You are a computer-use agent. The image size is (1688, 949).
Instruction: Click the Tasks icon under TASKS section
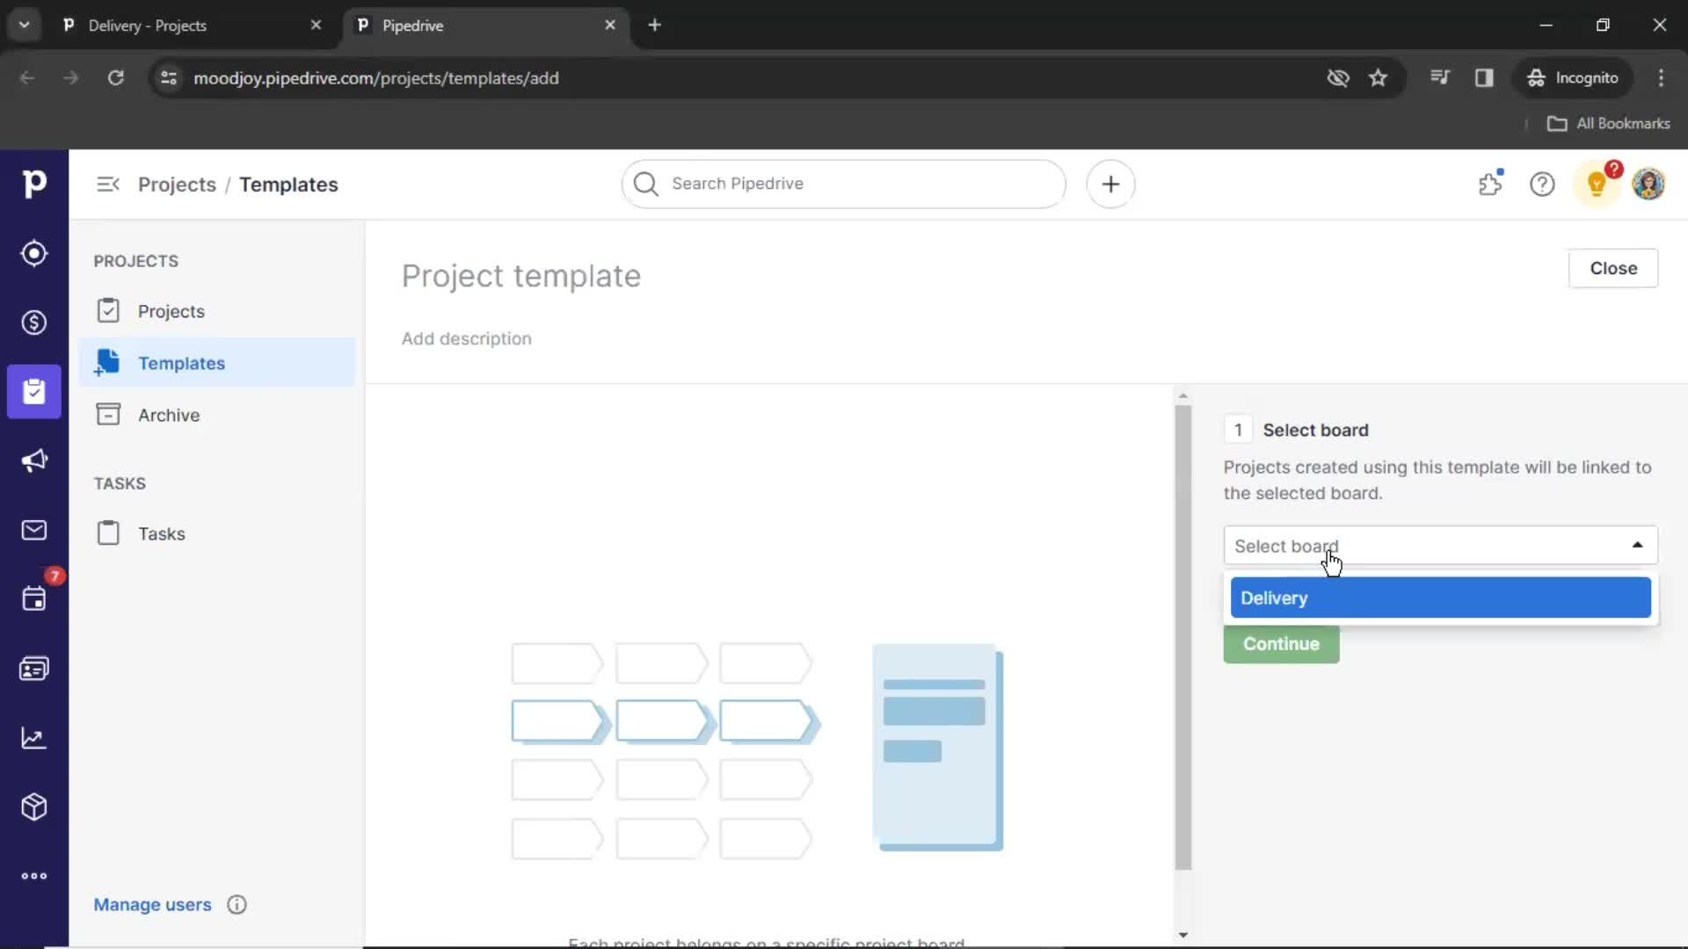[x=108, y=533]
